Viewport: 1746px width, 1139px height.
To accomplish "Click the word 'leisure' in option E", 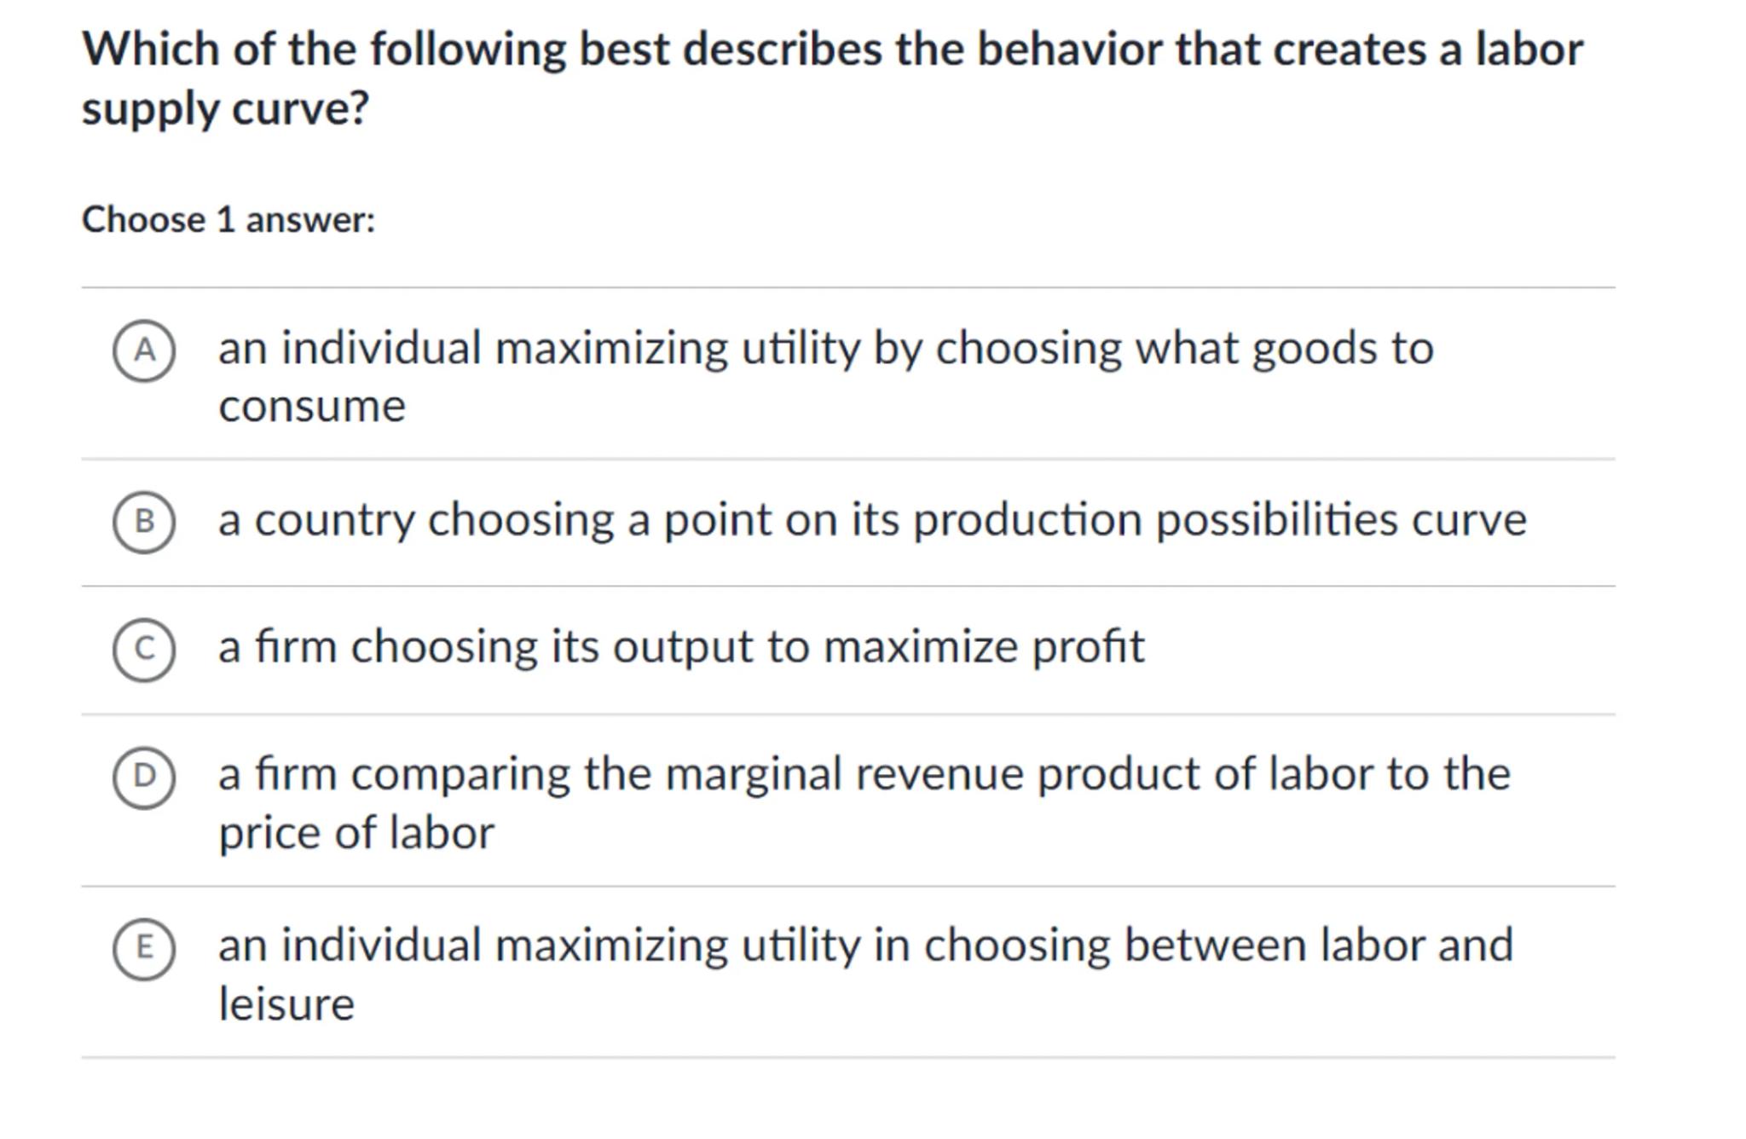I will (x=286, y=1004).
